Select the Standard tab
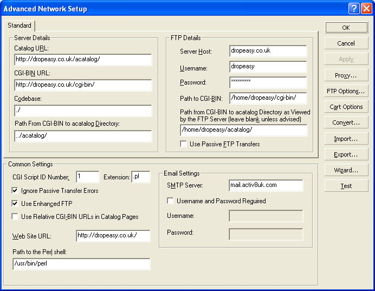The height and width of the screenshot is (291, 375). tap(20, 25)
